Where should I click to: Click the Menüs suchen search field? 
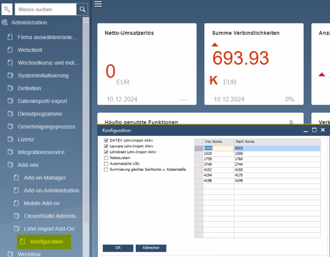click(x=45, y=9)
